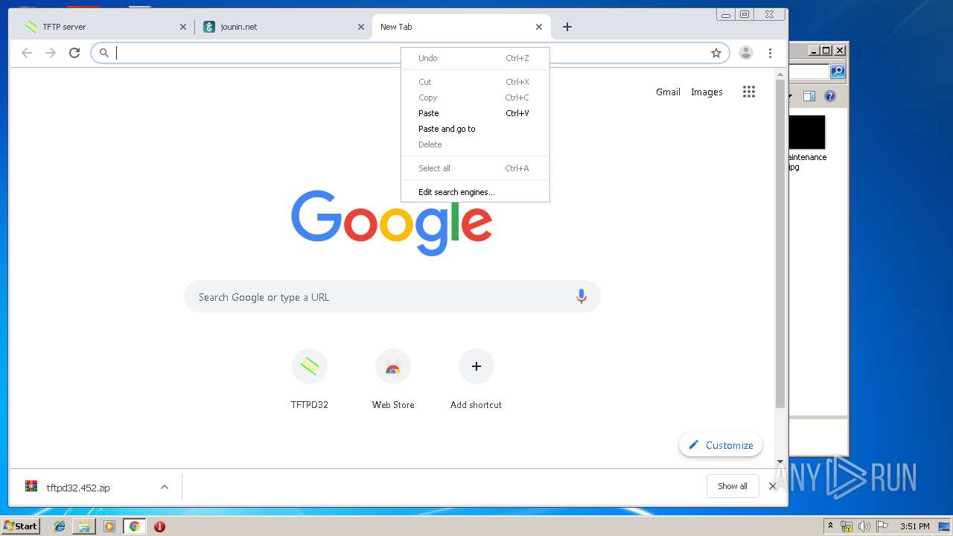Viewport: 953px width, 536px height.
Task: Click the Delete menu entry
Action: tap(475, 144)
